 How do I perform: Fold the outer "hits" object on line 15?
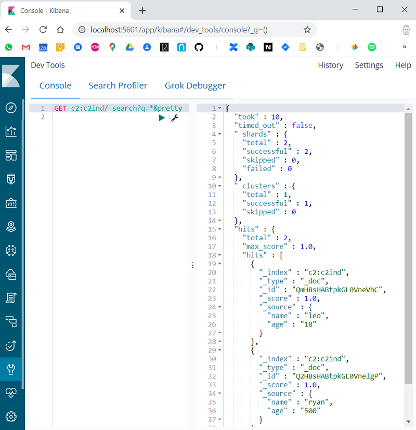tap(219, 229)
